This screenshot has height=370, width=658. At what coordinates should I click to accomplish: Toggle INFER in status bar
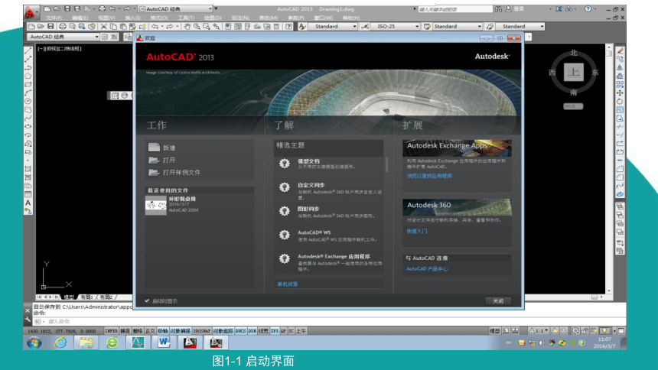tap(111, 331)
